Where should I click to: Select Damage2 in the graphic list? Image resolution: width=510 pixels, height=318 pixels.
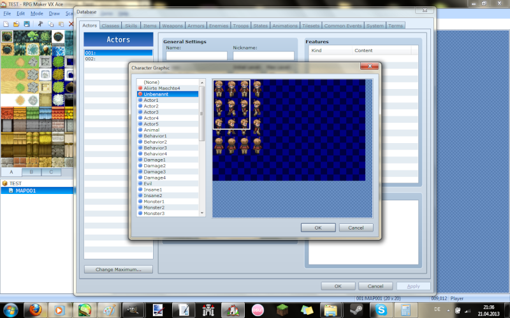168,165
